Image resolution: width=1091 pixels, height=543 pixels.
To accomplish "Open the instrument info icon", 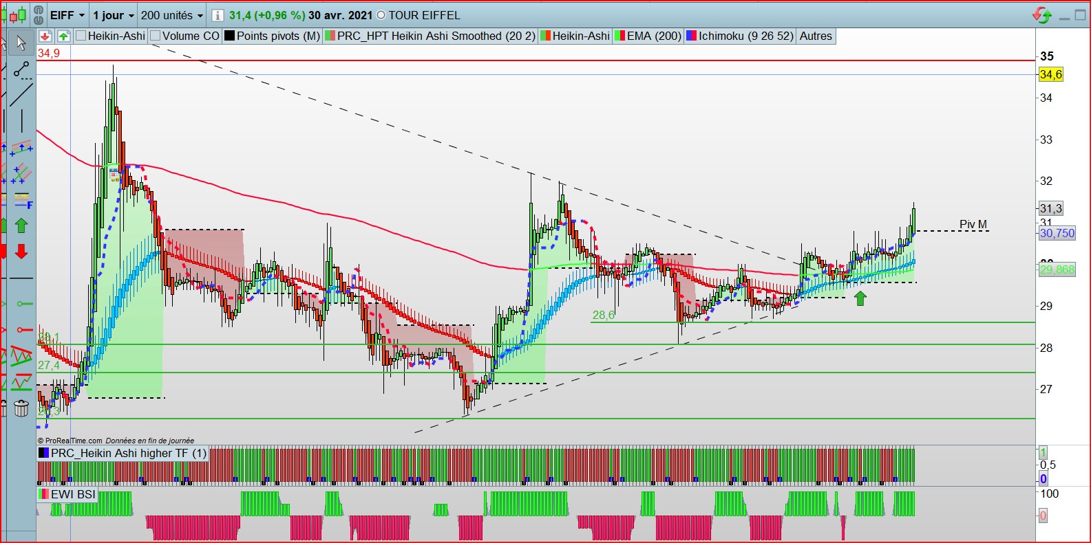I will tap(218, 15).
